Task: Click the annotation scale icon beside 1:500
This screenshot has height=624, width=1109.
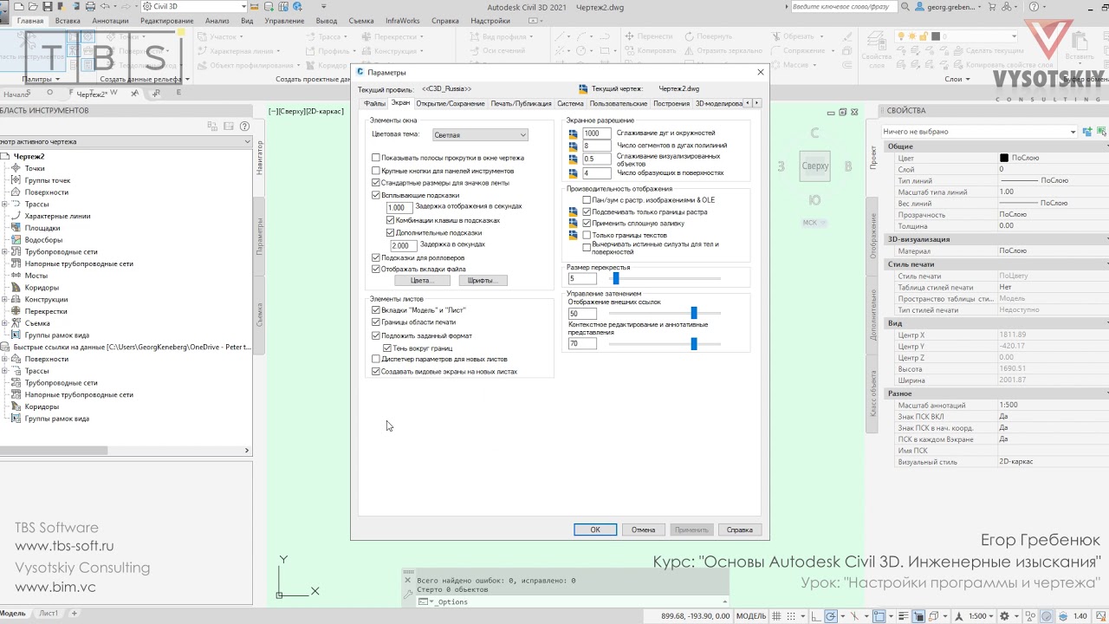Action: [959, 616]
